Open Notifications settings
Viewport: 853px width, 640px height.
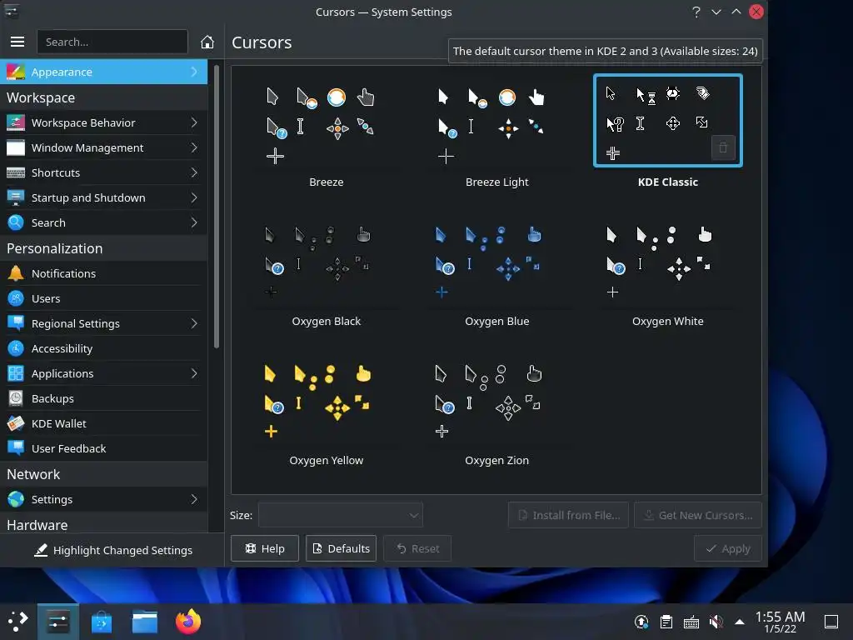pyautogui.click(x=103, y=273)
